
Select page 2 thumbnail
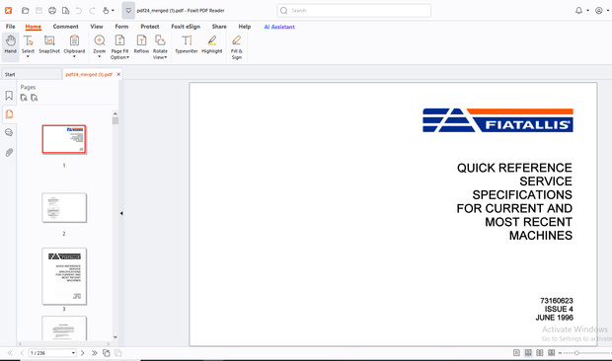[64, 207]
